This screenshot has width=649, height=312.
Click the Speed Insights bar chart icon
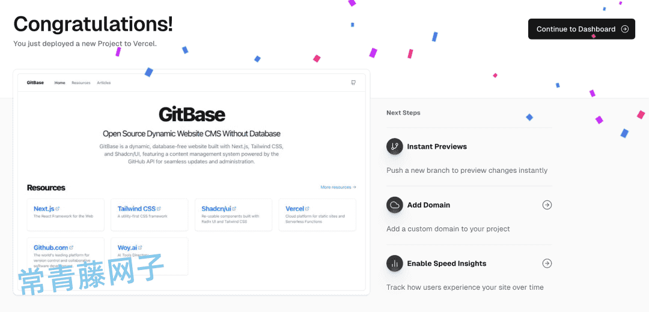coord(394,263)
